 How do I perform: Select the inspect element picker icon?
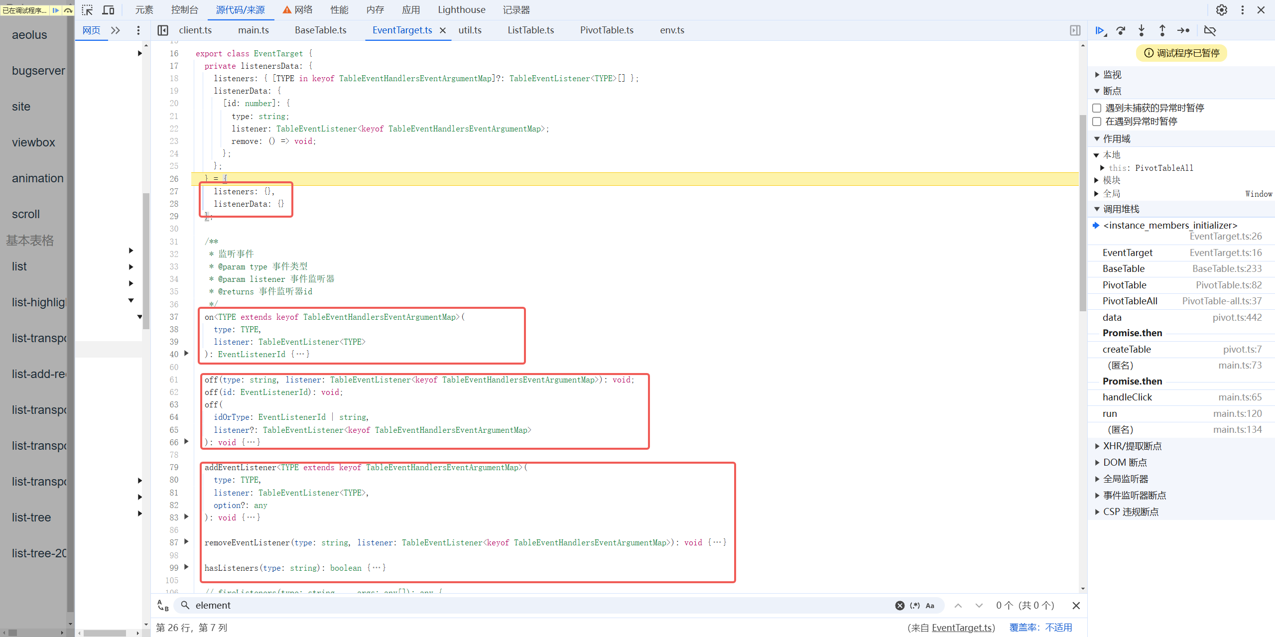coord(88,10)
